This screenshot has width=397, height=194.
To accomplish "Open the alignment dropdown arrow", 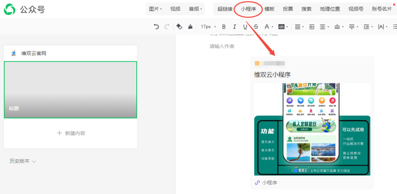I will [x=303, y=27].
